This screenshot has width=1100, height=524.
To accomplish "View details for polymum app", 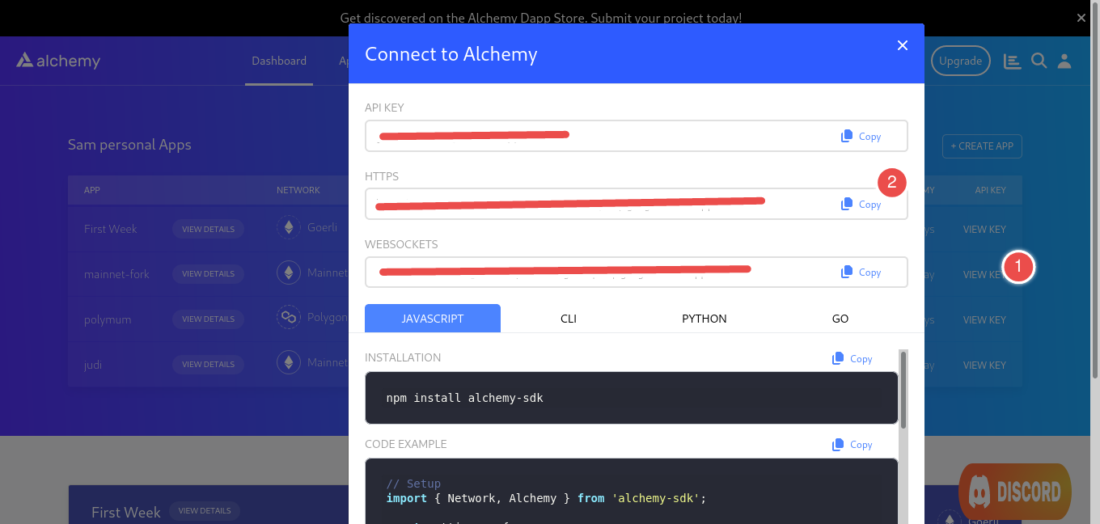I will (208, 319).
